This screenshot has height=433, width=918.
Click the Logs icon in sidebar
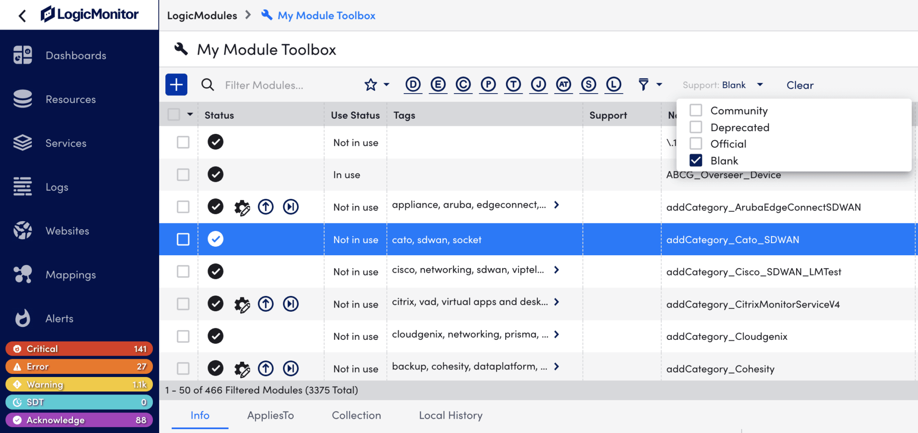point(22,187)
